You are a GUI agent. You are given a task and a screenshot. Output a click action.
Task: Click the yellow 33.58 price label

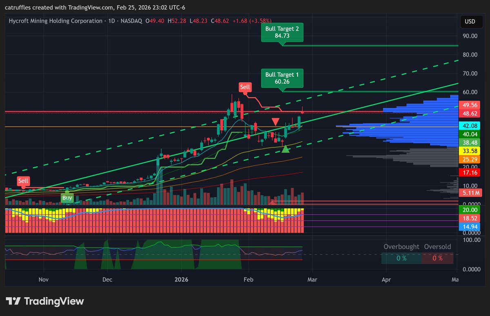point(470,151)
